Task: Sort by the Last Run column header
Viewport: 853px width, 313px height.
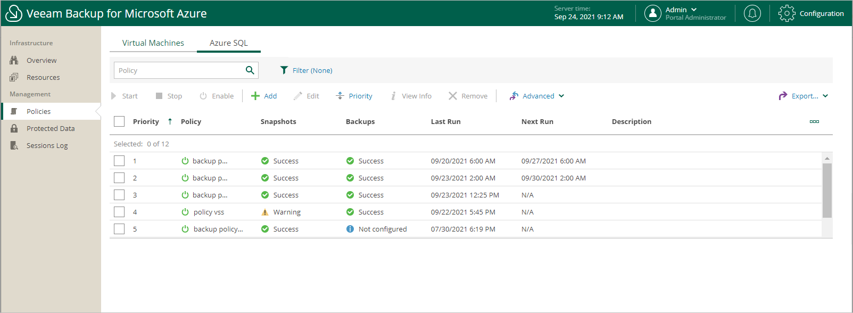Action: pos(446,121)
